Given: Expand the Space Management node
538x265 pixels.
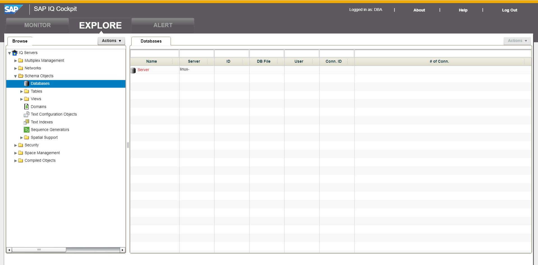Looking at the screenshot, I should pyautogui.click(x=16, y=153).
